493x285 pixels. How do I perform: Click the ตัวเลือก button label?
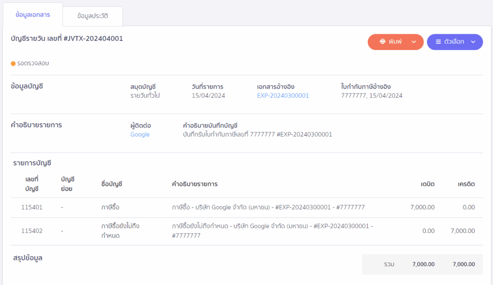pyautogui.click(x=454, y=41)
